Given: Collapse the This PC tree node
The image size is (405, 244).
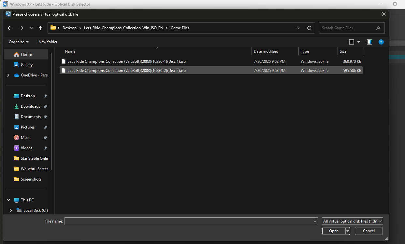Looking at the screenshot, I should tap(8, 200).
